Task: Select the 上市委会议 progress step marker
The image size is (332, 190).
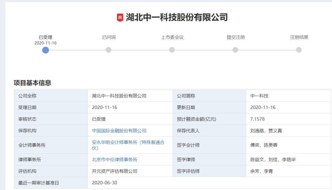Action: point(172,50)
